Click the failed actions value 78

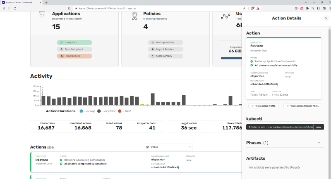[119, 128]
